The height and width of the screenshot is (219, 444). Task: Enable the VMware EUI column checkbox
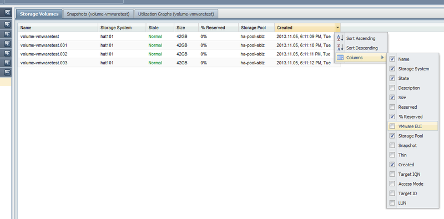click(392, 126)
